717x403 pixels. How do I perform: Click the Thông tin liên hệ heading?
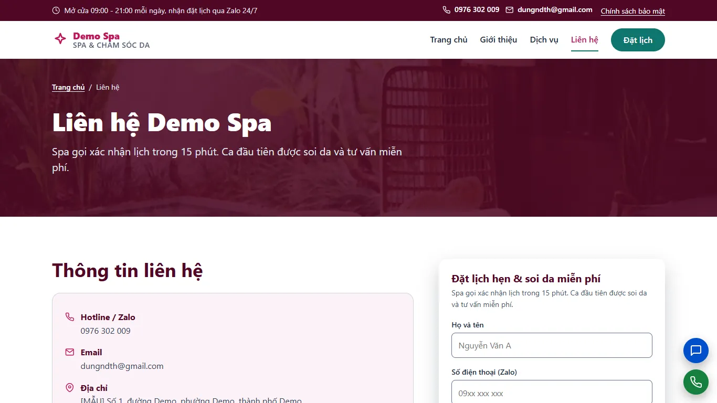(x=127, y=271)
